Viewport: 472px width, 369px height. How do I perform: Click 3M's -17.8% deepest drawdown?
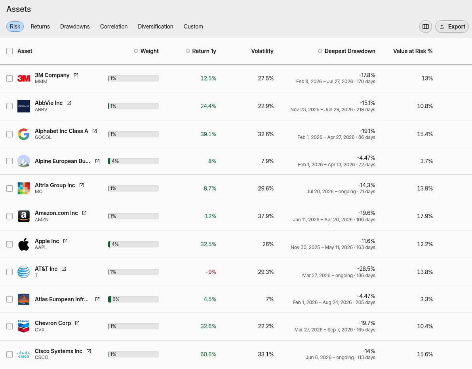367,75
